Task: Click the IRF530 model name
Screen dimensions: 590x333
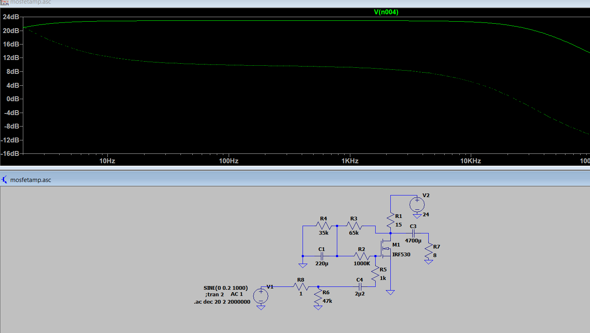Action: [x=401, y=254]
